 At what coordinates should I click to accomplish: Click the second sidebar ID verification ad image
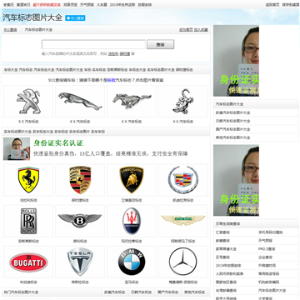[236, 180]
